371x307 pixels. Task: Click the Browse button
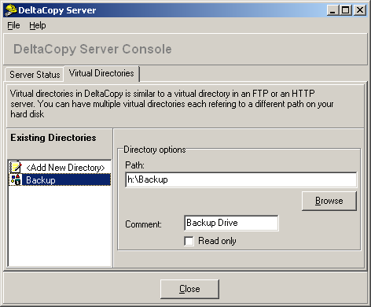[329, 201]
